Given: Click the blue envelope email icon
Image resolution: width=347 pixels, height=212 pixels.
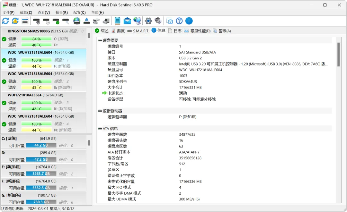Looking at the screenshot, I should 127,21.
